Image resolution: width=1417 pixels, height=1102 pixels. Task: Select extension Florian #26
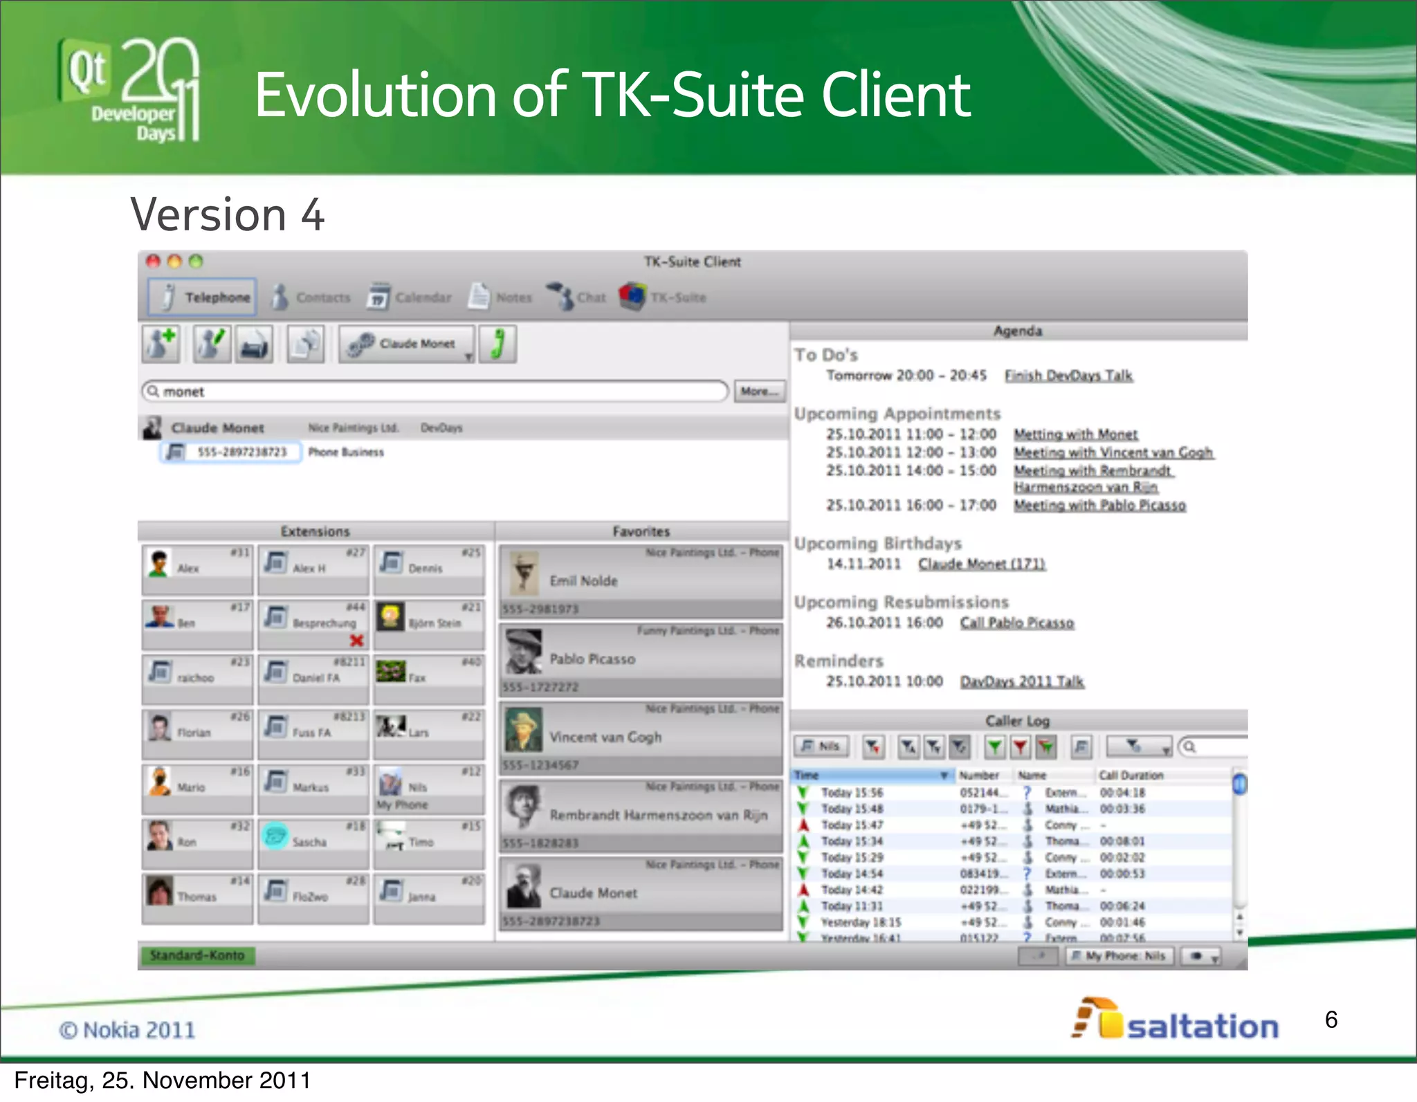click(197, 734)
